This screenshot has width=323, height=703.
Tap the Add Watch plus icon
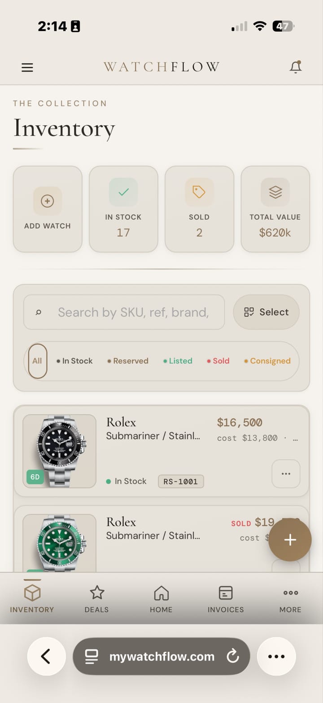pyautogui.click(x=47, y=201)
